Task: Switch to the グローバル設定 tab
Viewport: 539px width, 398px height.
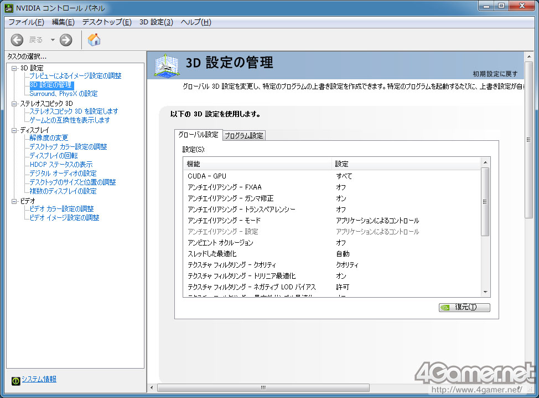Action: (198, 135)
